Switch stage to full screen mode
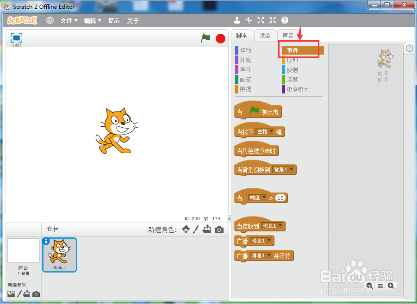This screenshot has width=417, height=304. pyautogui.click(x=16, y=38)
